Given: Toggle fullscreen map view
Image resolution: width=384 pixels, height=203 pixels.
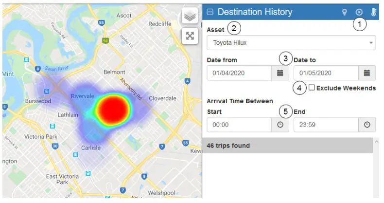Looking at the screenshot, I should (190, 36).
